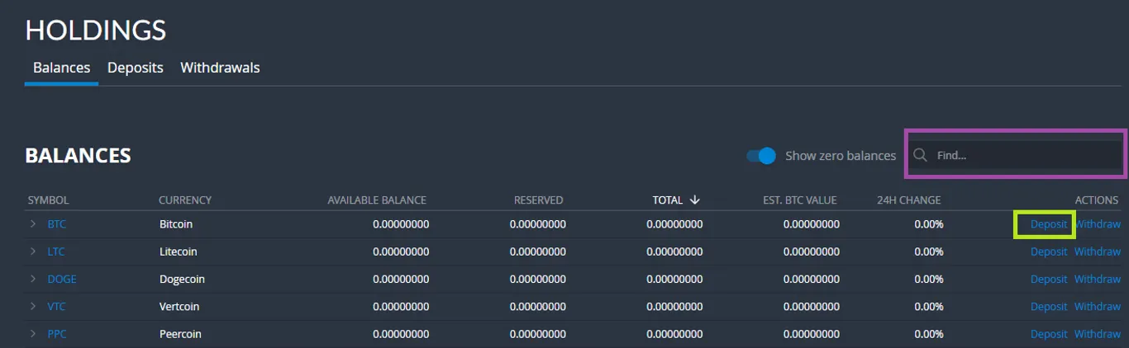Click Peercoin's est. BTC value cell
The image size is (1129, 348).
812,334
